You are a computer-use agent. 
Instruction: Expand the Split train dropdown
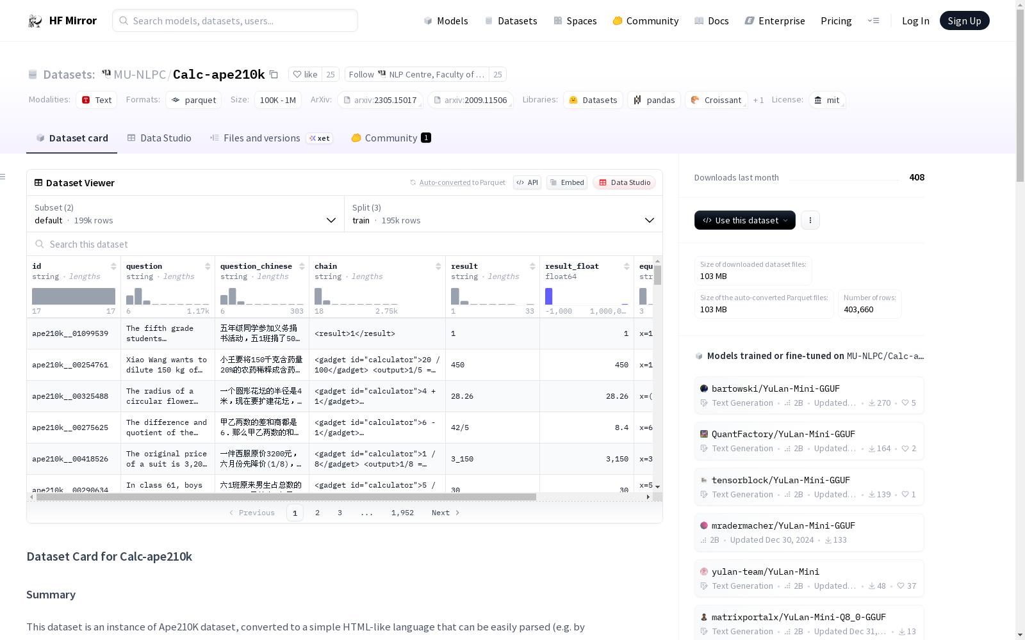click(x=504, y=214)
